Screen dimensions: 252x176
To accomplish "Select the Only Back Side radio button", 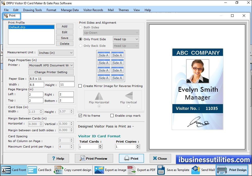I will [81, 46].
